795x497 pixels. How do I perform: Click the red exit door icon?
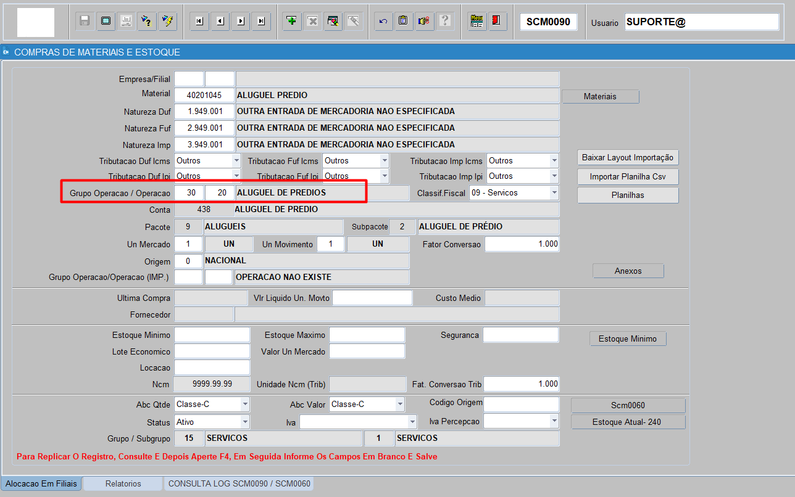coord(496,21)
